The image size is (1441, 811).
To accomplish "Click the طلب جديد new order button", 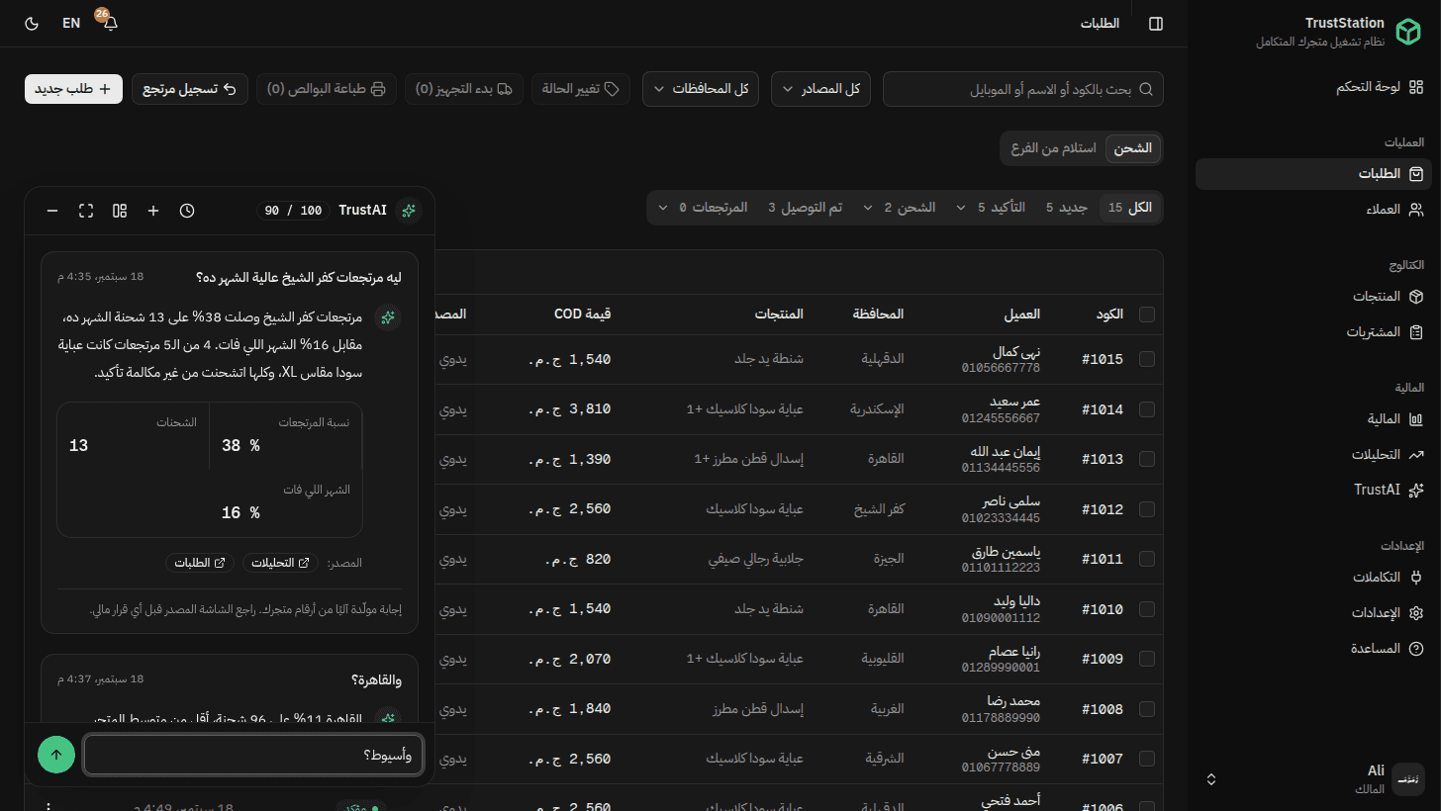I will [74, 89].
